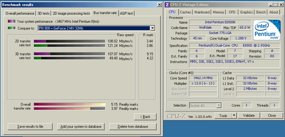Click the CPU-Z Close button
The height and width of the screenshot is (137, 285).
tap(272, 116)
